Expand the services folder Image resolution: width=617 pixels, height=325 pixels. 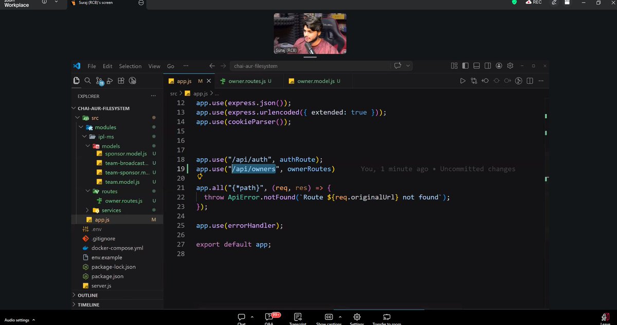click(88, 210)
